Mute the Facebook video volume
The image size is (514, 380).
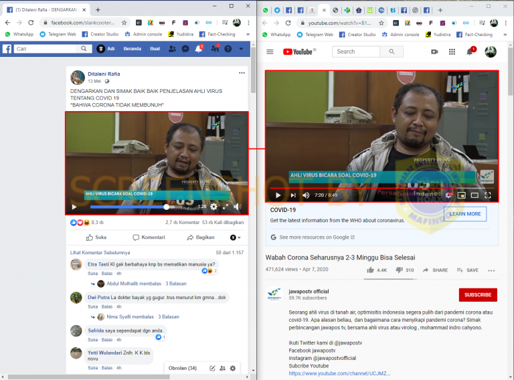click(237, 206)
